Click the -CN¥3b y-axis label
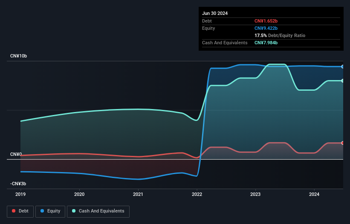The height and width of the screenshot is (224, 350). point(18,184)
